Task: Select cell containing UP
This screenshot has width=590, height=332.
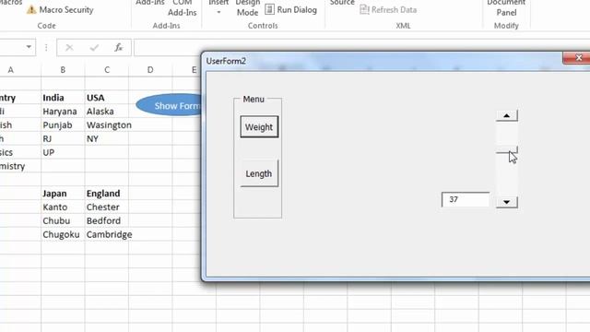Action: [x=63, y=152]
